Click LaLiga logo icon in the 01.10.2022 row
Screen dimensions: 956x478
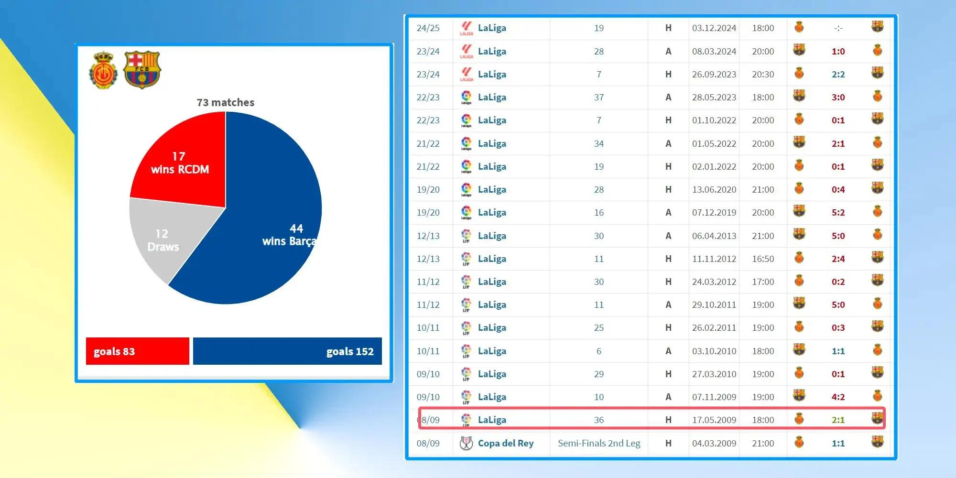(x=467, y=120)
